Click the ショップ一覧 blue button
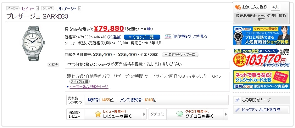The width and height of the screenshot is (295, 128). (x=142, y=37)
